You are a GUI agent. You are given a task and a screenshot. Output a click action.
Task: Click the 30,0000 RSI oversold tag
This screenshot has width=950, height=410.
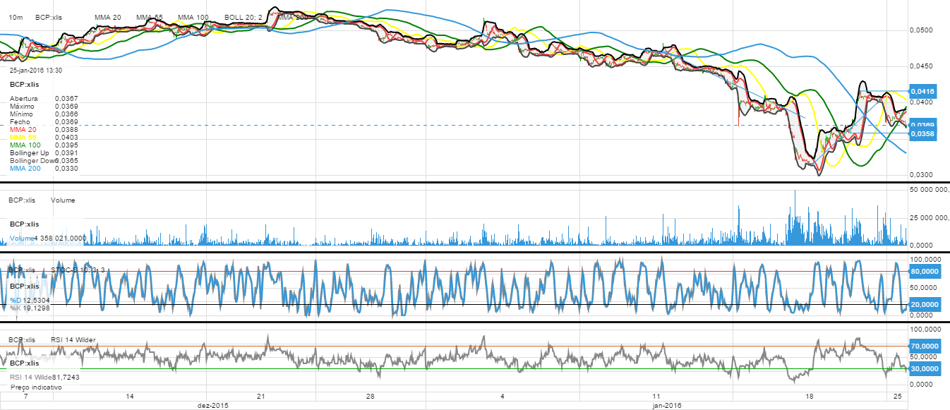[922, 368]
